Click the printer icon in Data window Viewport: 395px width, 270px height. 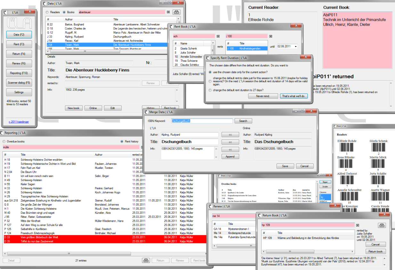(x=176, y=12)
